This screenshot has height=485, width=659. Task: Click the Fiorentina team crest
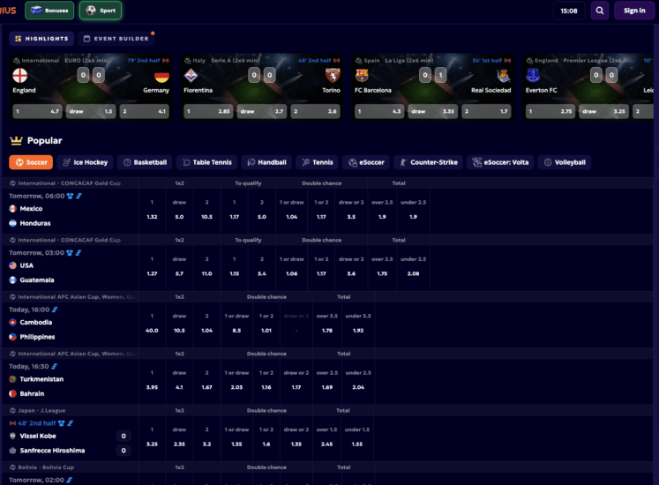click(191, 76)
